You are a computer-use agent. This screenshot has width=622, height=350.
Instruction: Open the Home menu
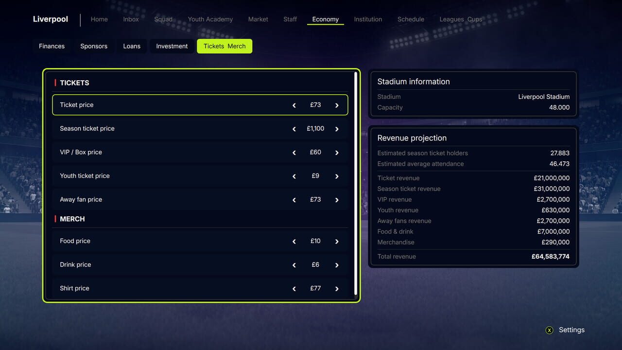pos(99,19)
